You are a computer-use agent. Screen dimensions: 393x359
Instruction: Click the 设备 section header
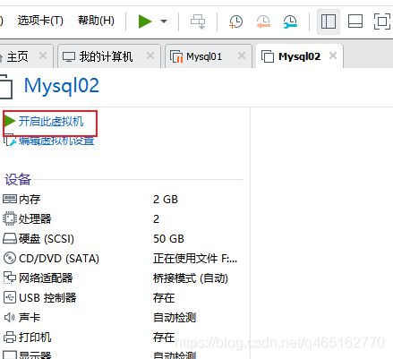pos(18,179)
